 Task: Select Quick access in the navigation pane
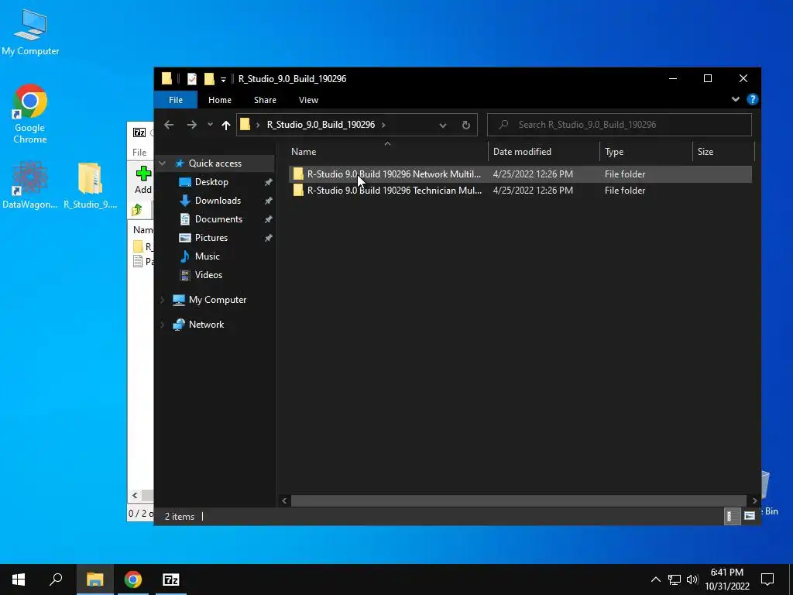coord(215,163)
